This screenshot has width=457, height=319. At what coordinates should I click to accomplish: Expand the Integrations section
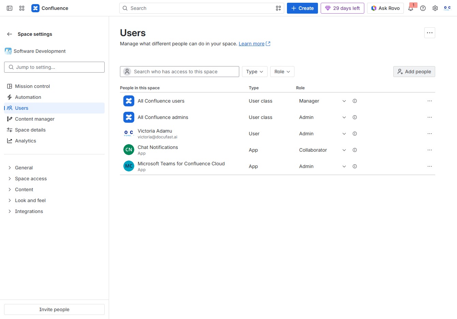(54, 211)
